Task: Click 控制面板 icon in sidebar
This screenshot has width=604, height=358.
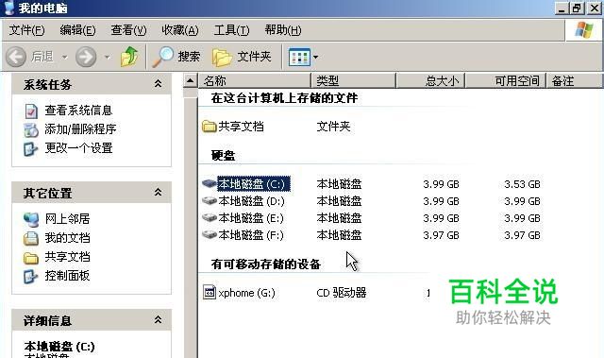Action: (x=30, y=277)
